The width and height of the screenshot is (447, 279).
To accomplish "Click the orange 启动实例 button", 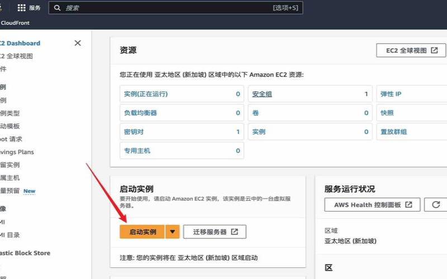I will (142, 232).
